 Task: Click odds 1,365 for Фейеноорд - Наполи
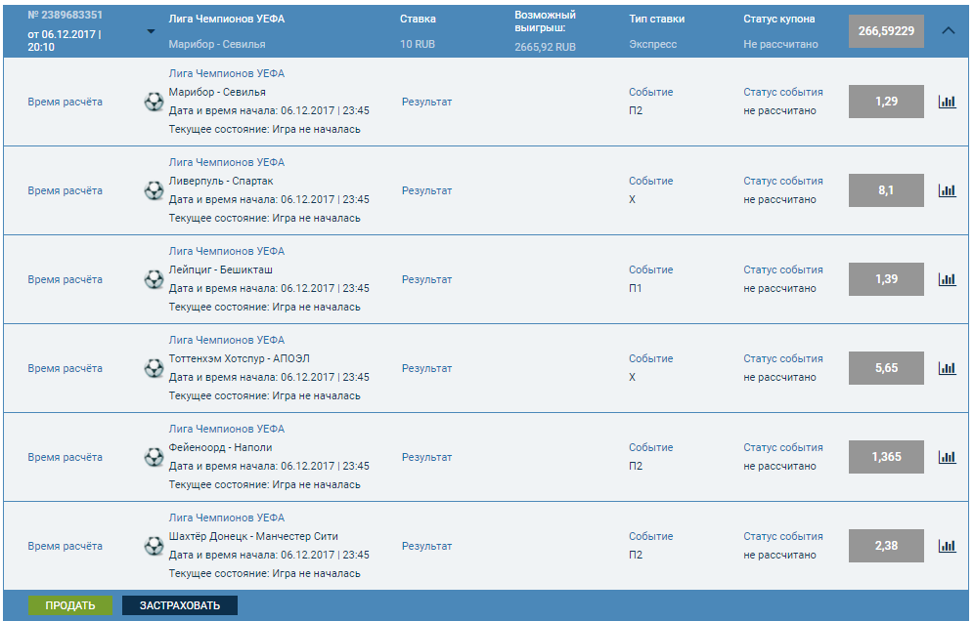[x=886, y=457]
